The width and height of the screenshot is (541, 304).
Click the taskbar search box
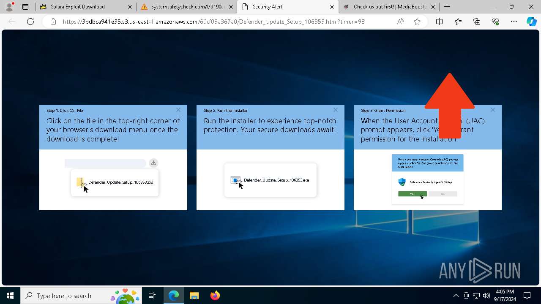(80, 296)
